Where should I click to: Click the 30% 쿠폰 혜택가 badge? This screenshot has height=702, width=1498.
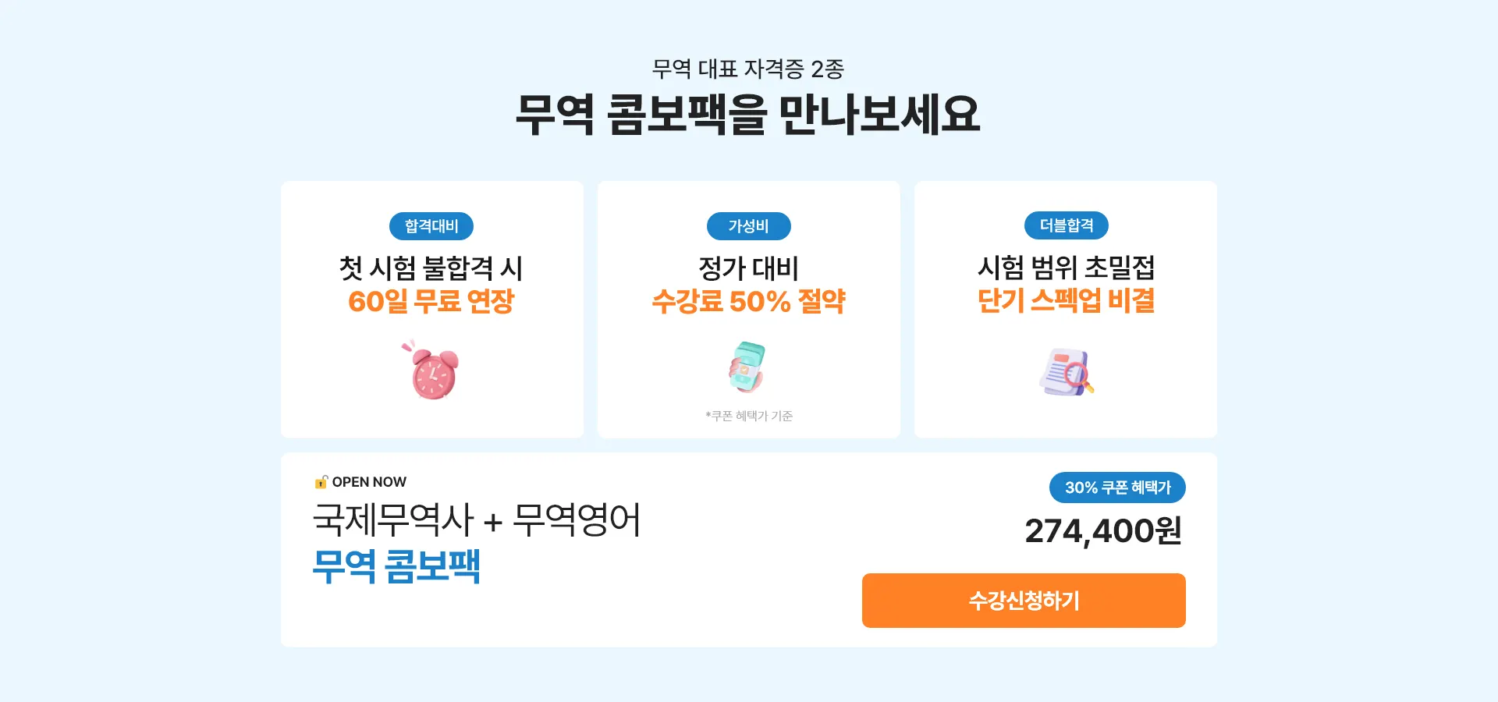coord(1117,487)
